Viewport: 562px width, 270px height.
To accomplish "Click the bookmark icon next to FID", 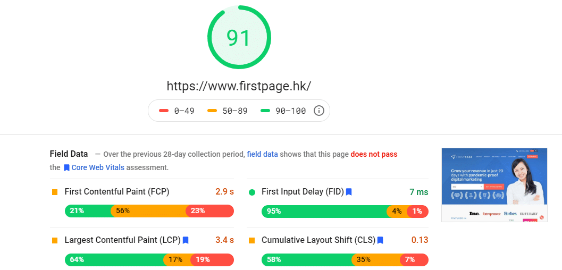I will (349, 192).
